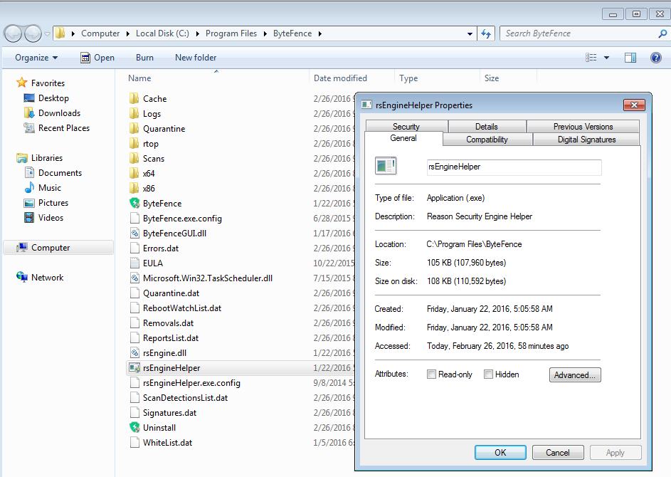Image resolution: width=671 pixels, height=477 pixels.
Task: Sort by the Type column header
Action: 436,78
